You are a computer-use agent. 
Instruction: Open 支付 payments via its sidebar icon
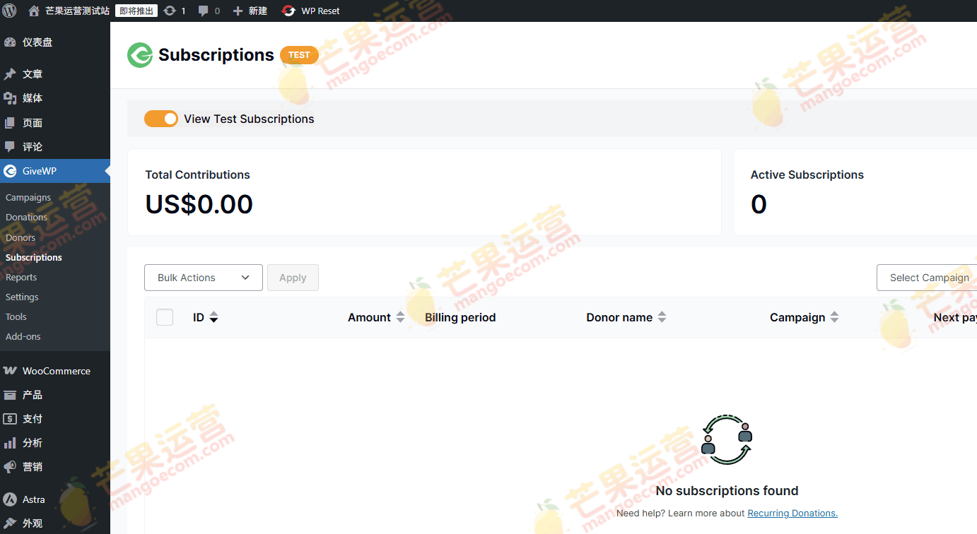click(11, 418)
